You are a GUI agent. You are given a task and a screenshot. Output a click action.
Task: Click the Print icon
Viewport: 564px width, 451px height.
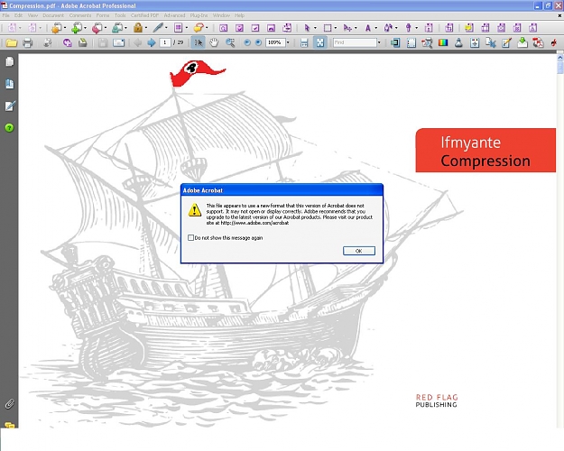point(28,42)
